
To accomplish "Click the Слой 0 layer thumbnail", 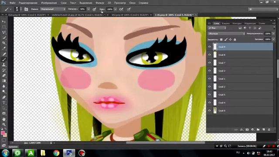I will pyautogui.click(x=215, y=110).
